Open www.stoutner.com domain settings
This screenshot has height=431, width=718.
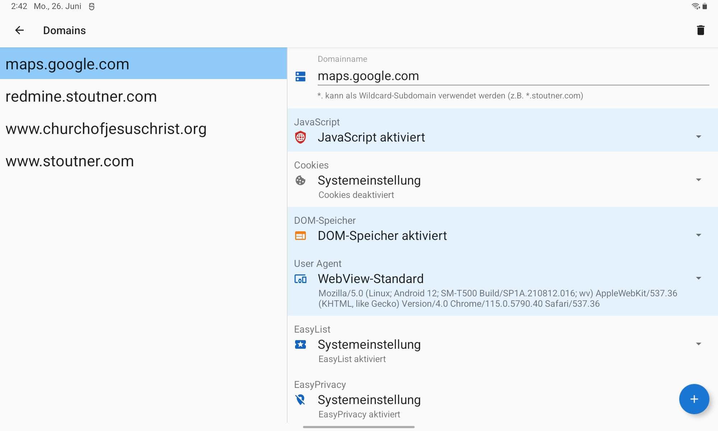pos(70,161)
